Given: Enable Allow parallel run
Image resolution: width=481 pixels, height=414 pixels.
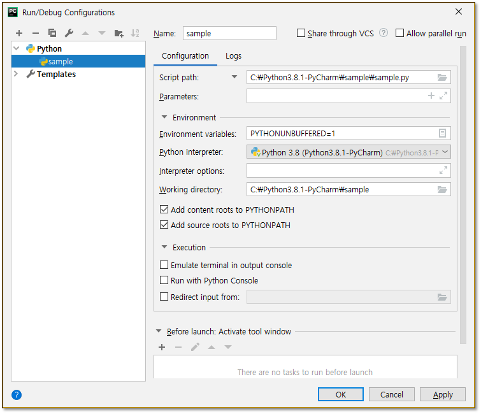Looking at the screenshot, I should click(x=399, y=33).
